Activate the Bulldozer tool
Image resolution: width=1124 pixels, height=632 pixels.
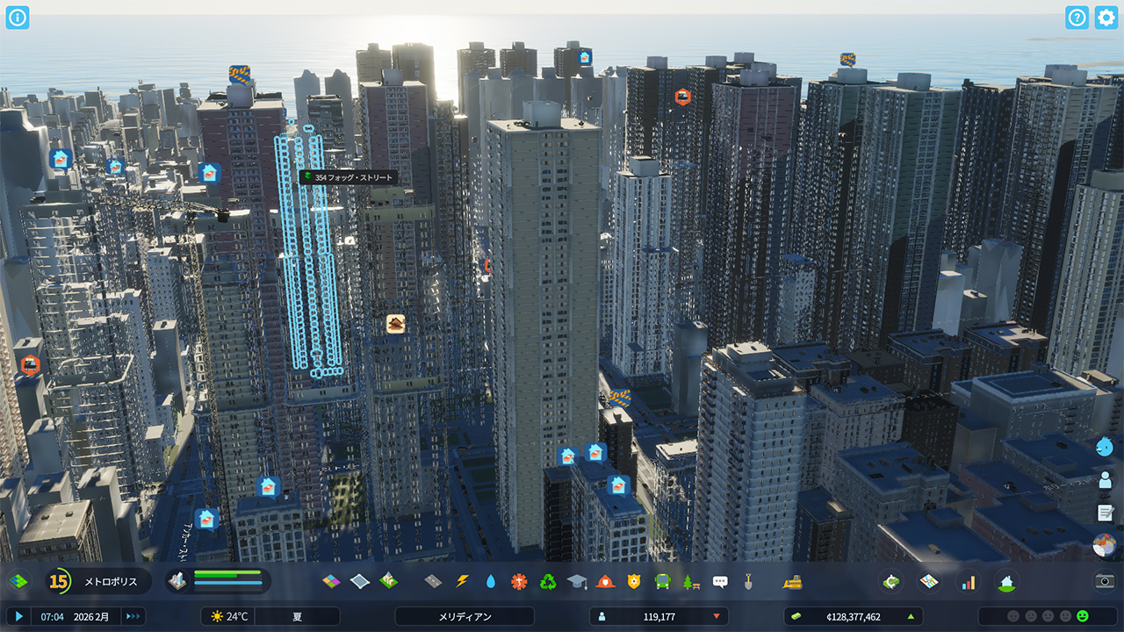tap(792, 581)
